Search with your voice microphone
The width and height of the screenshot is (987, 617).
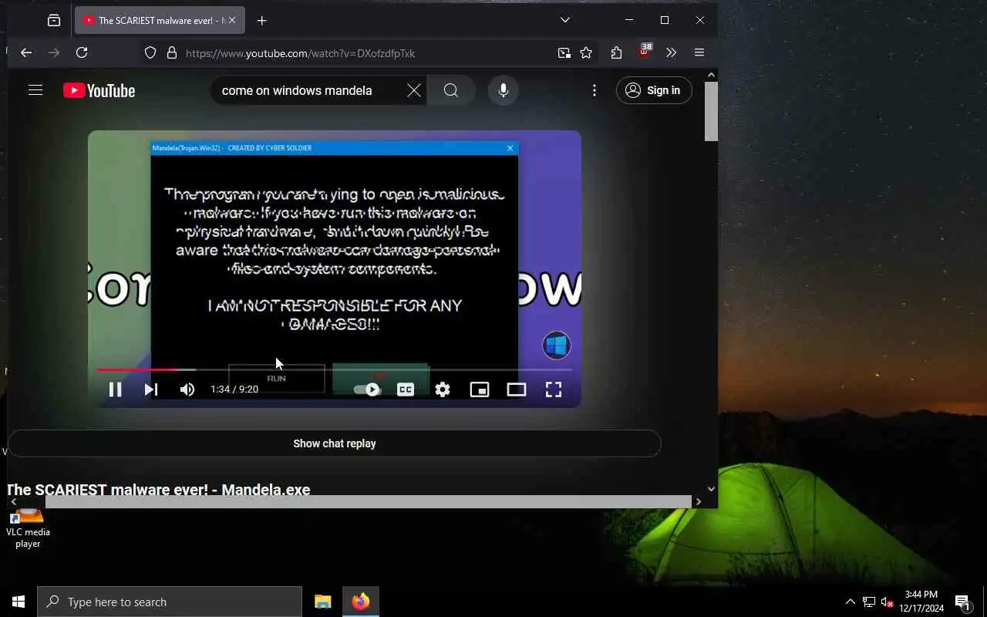(504, 90)
